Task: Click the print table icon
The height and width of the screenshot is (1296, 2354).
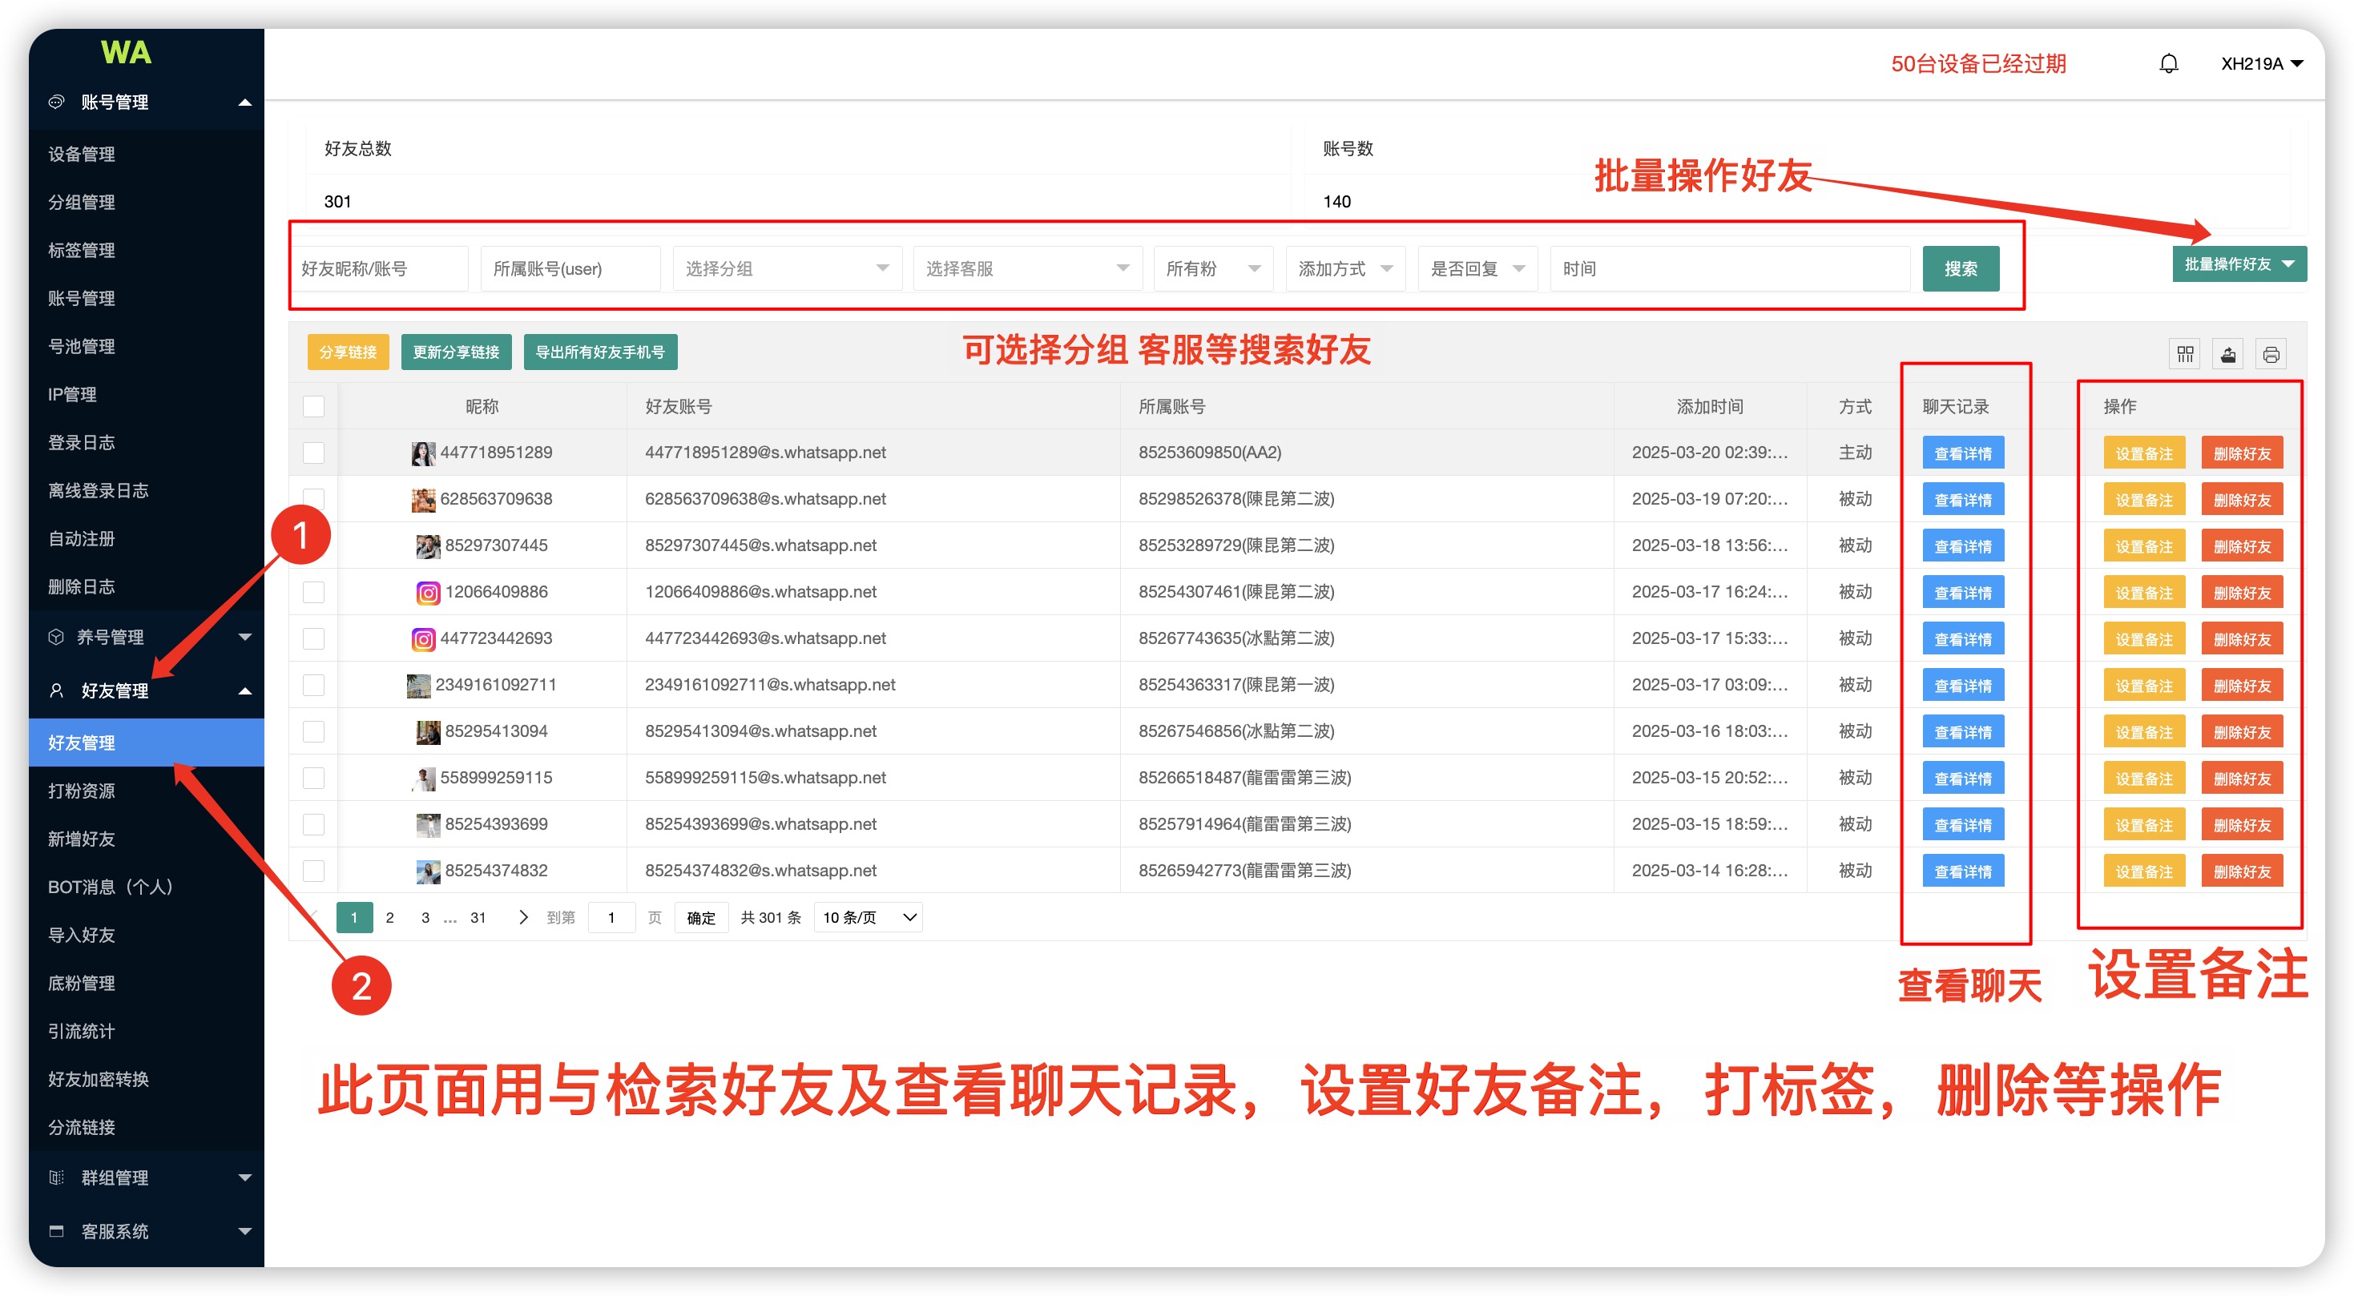Action: pos(2271,354)
